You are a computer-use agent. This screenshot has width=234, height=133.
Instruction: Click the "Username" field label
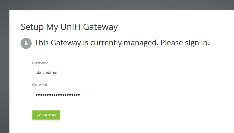click(40, 63)
